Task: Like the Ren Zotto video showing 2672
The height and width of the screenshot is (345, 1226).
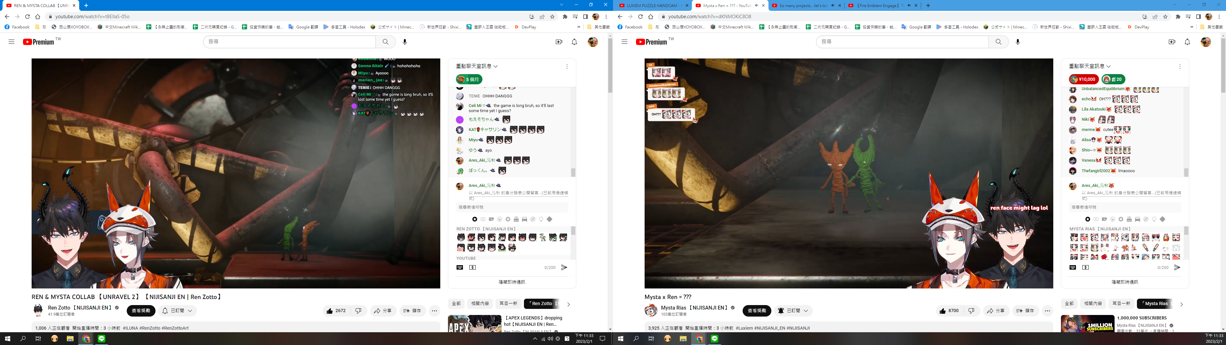Action: (337, 311)
